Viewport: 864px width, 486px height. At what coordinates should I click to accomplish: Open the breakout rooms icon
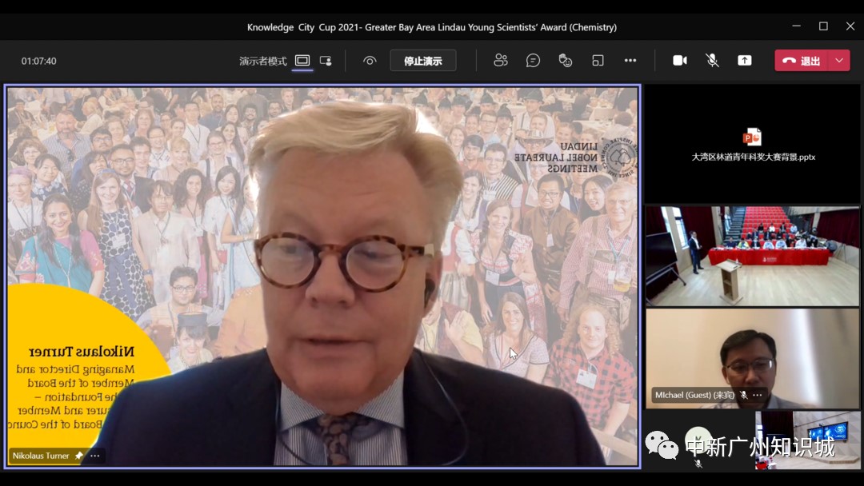click(x=598, y=61)
